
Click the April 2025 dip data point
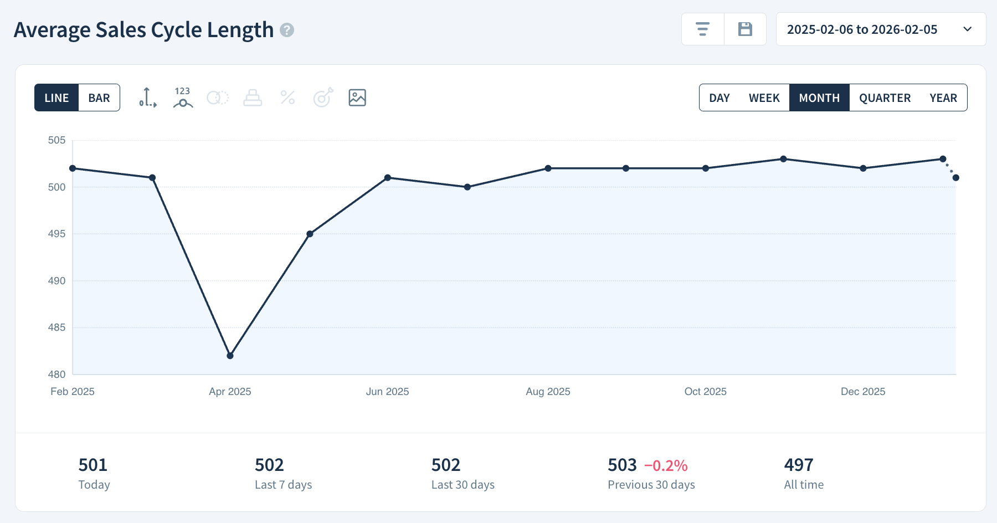point(230,356)
